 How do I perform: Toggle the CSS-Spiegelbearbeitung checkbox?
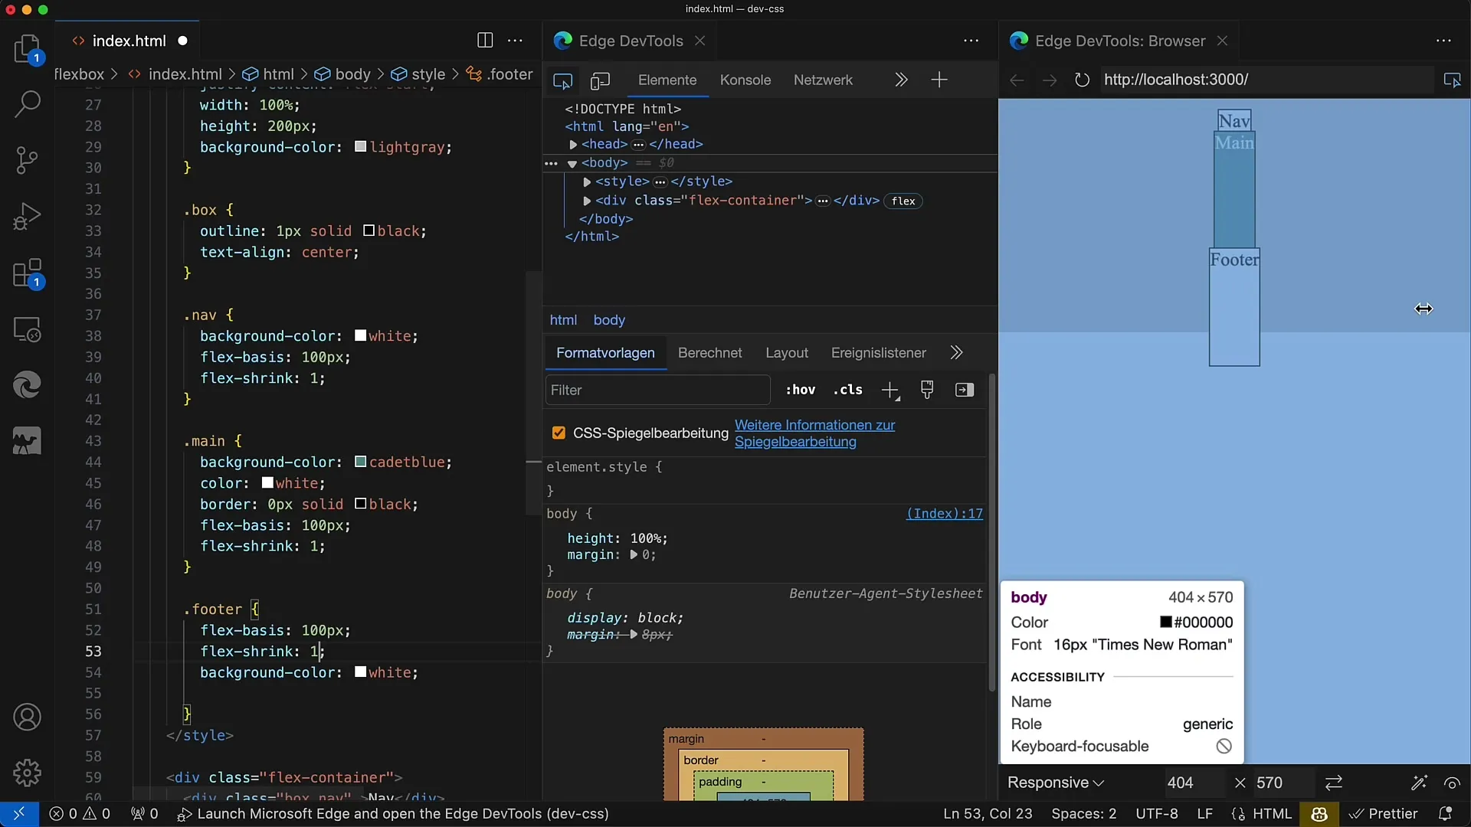pos(559,432)
